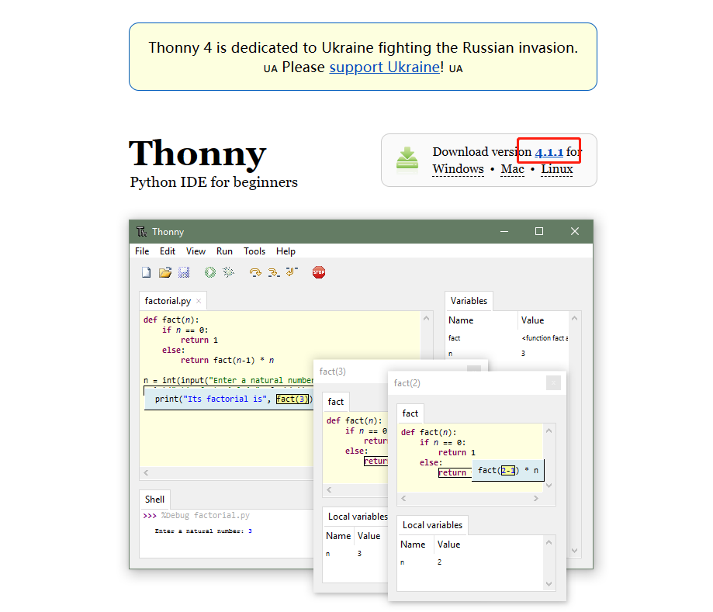Click the fact(3) window title
This screenshot has width=713, height=612.
pos(332,372)
